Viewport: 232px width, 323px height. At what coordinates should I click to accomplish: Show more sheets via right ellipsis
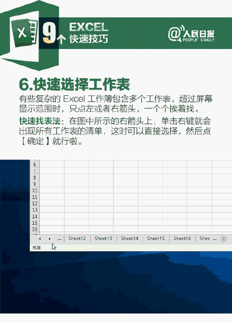(215, 239)
